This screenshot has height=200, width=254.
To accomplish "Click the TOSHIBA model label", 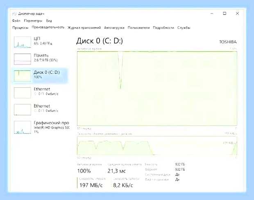I will tap(228, 42).
